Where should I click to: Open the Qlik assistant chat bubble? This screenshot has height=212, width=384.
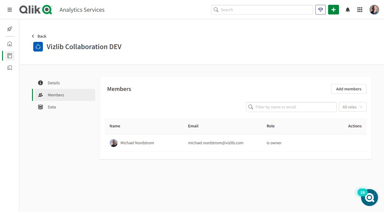pos(369,198)
